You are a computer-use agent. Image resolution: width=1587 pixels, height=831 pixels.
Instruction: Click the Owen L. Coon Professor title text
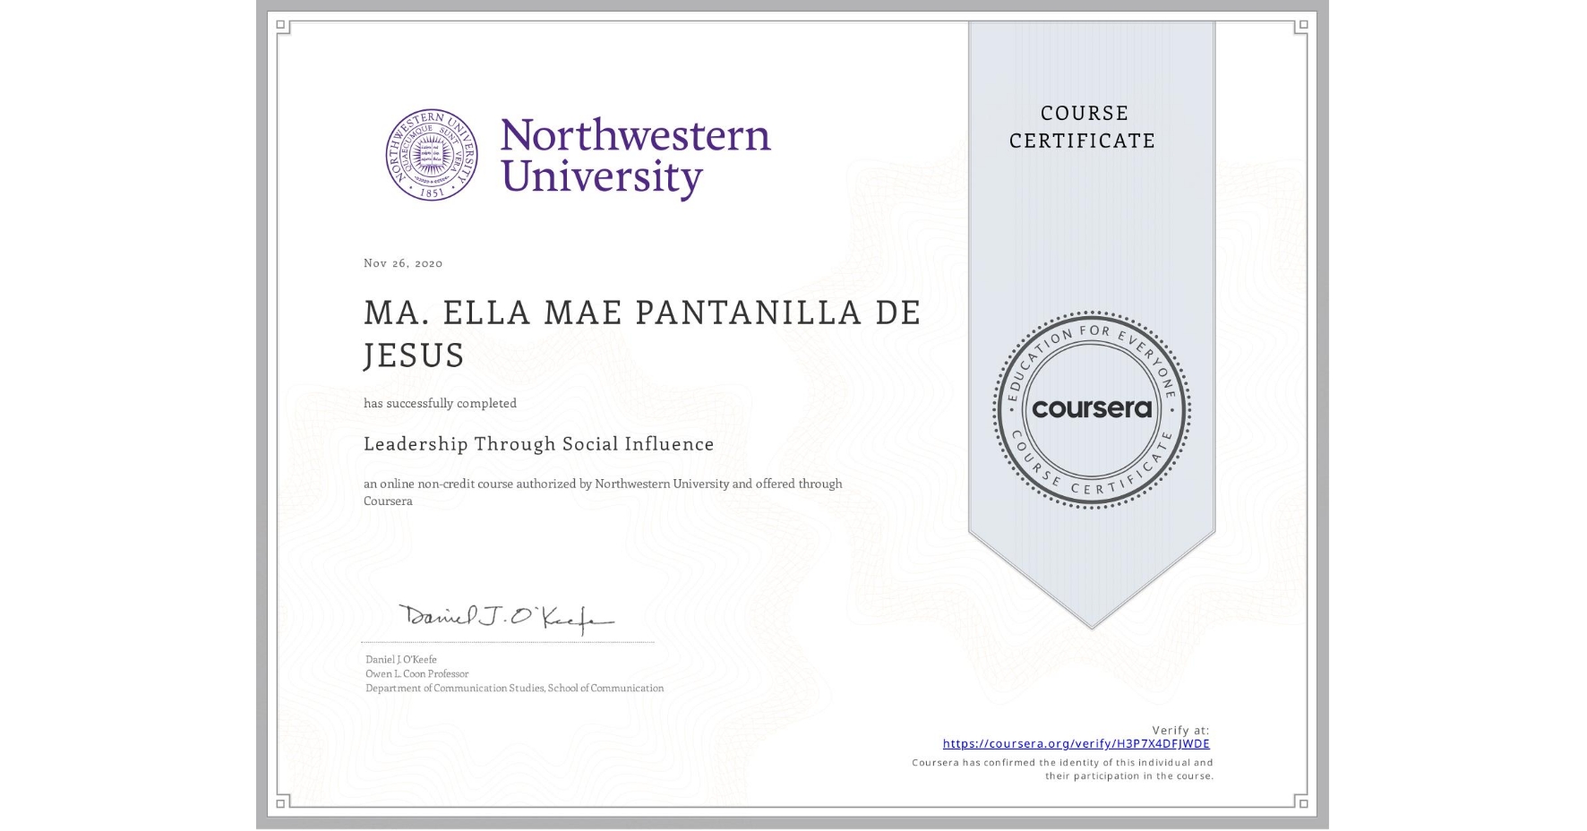(416, 673)
